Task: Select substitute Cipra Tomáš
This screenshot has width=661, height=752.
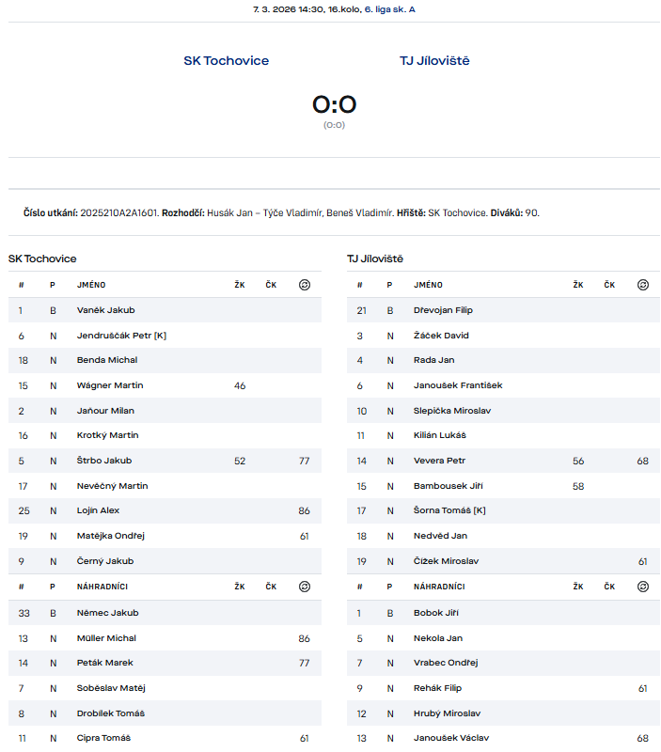Action: (104, 738)
